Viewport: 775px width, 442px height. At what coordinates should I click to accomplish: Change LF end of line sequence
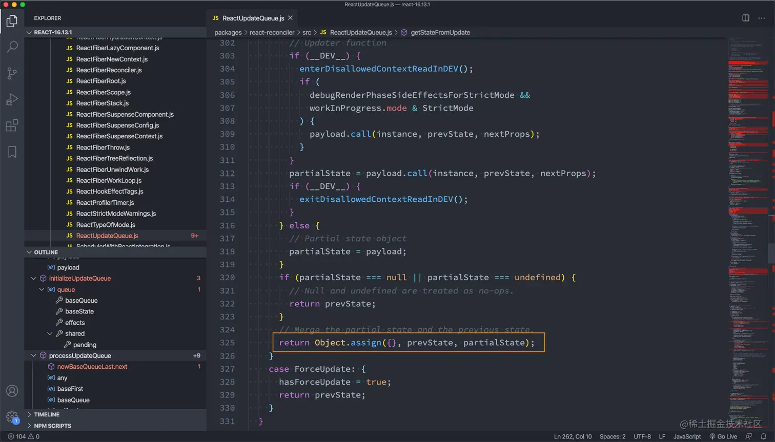click(x=662, y=436)
